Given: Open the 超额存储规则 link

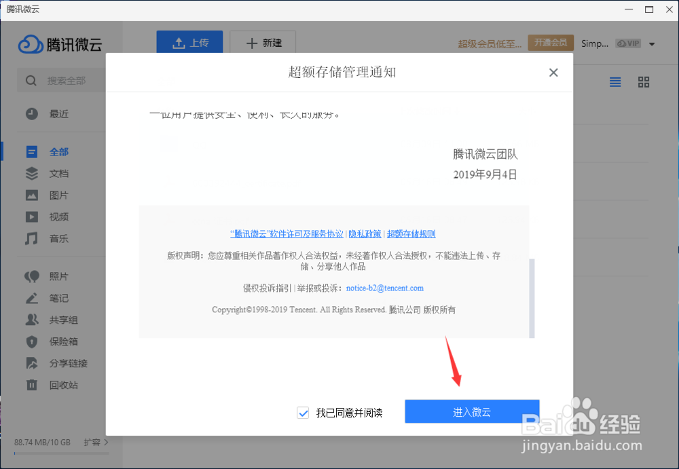Looking at the screenshot, I should (x=411, y=234).
